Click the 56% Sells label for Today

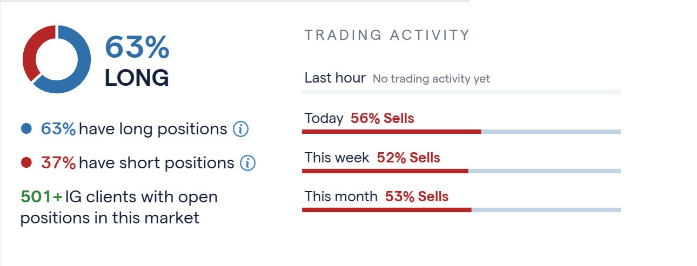click(x=383, y=118)
